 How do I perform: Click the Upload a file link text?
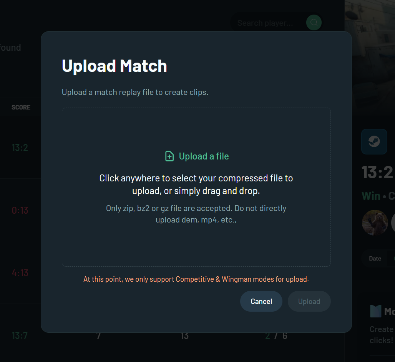pos(204,156)
